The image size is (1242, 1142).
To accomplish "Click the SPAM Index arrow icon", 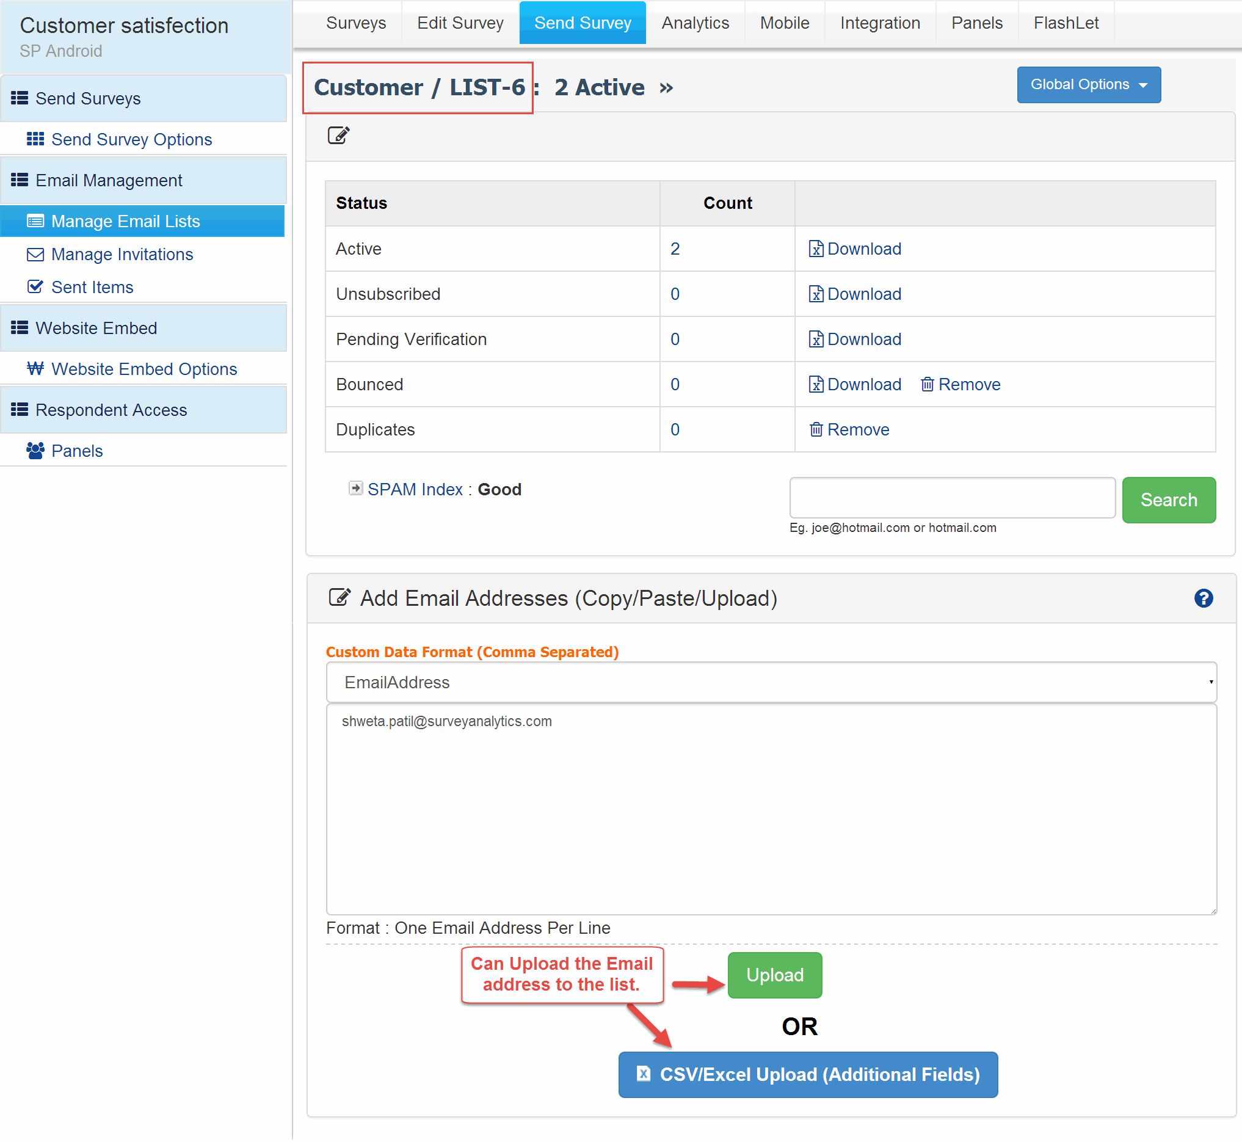I will coord(355,488).
